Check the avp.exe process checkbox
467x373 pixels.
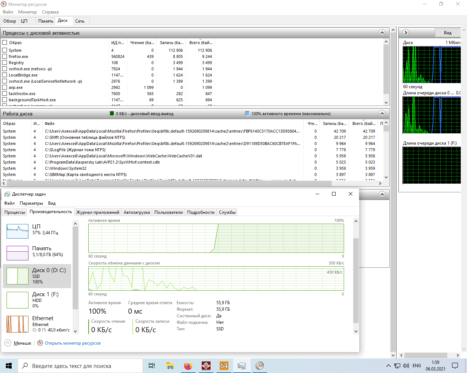pyautogui.click(x=5, y=87)
